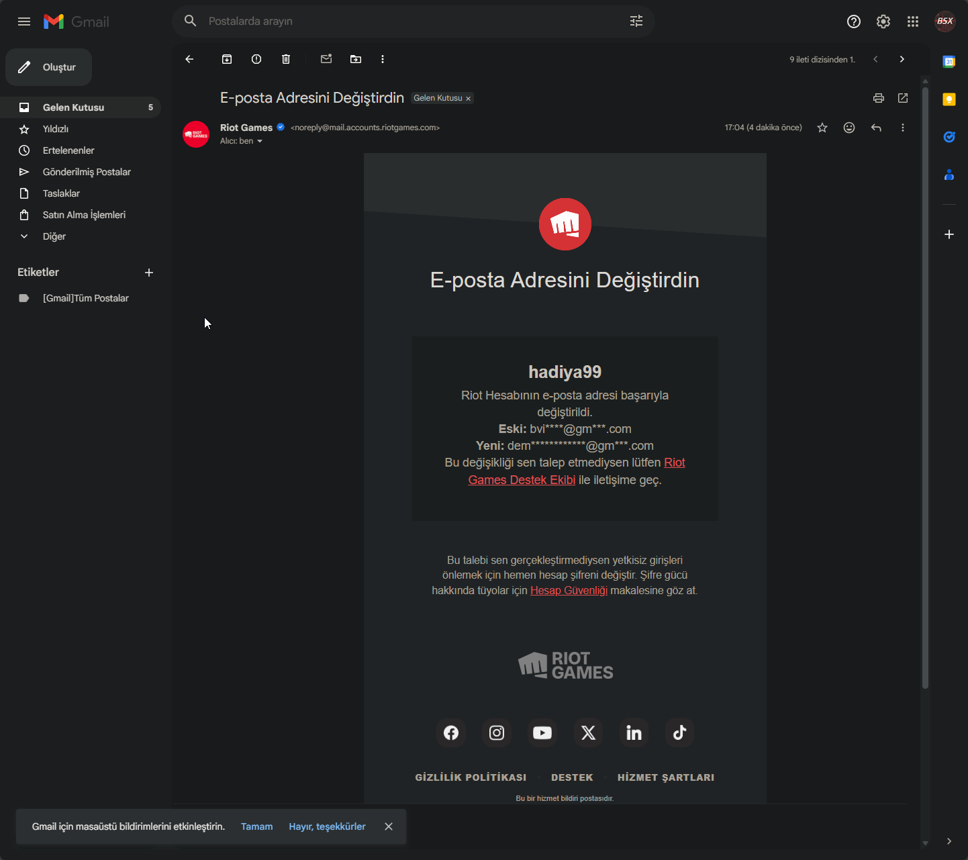Click the Postalarda arayın search field
This screenshot has width=968, height=860.
414,21
